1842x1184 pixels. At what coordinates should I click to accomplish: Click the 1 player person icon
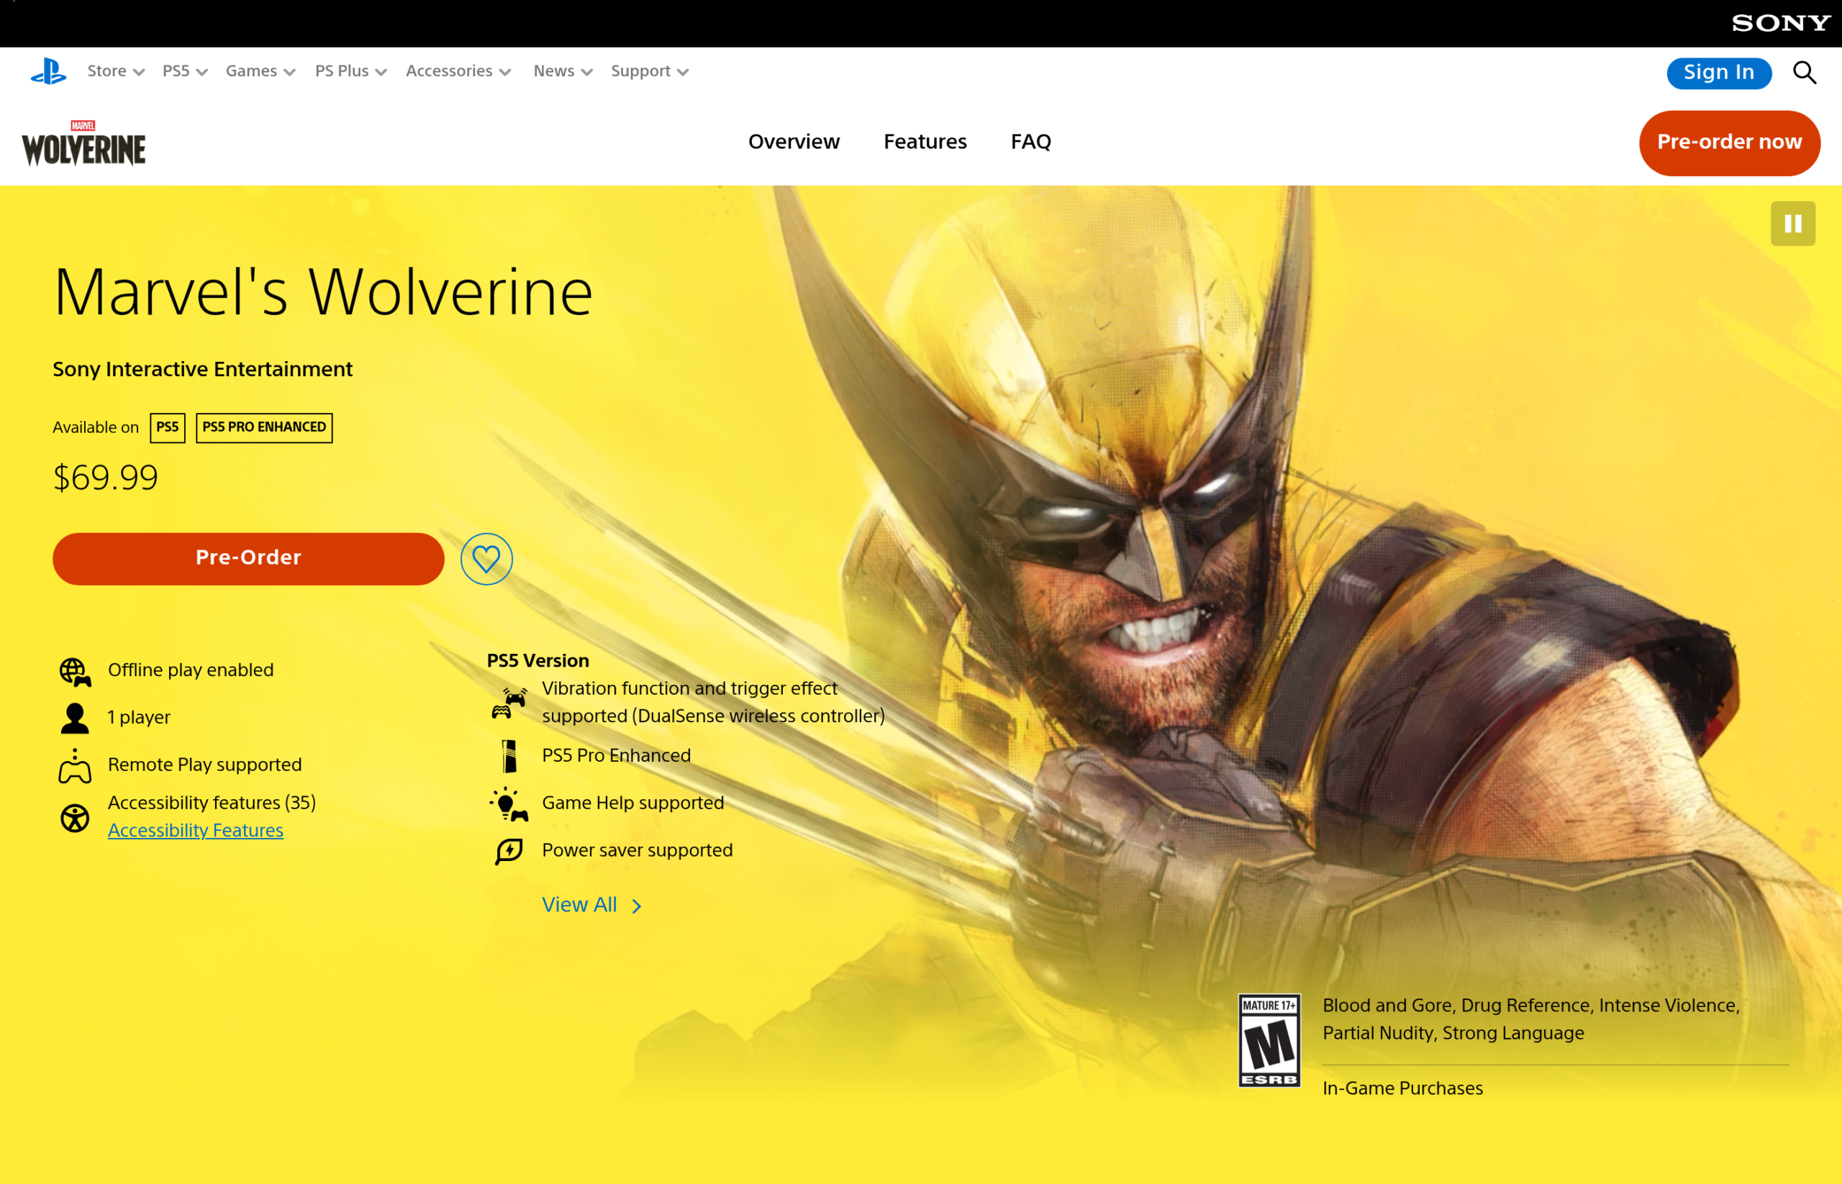click(75, 719)
